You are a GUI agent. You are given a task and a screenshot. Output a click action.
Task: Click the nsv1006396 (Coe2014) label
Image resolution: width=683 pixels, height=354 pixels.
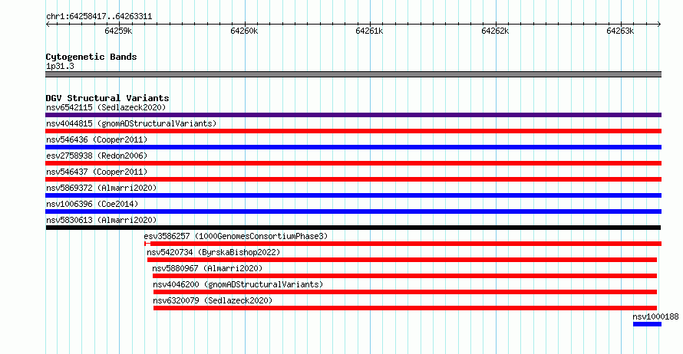point(92,204)
